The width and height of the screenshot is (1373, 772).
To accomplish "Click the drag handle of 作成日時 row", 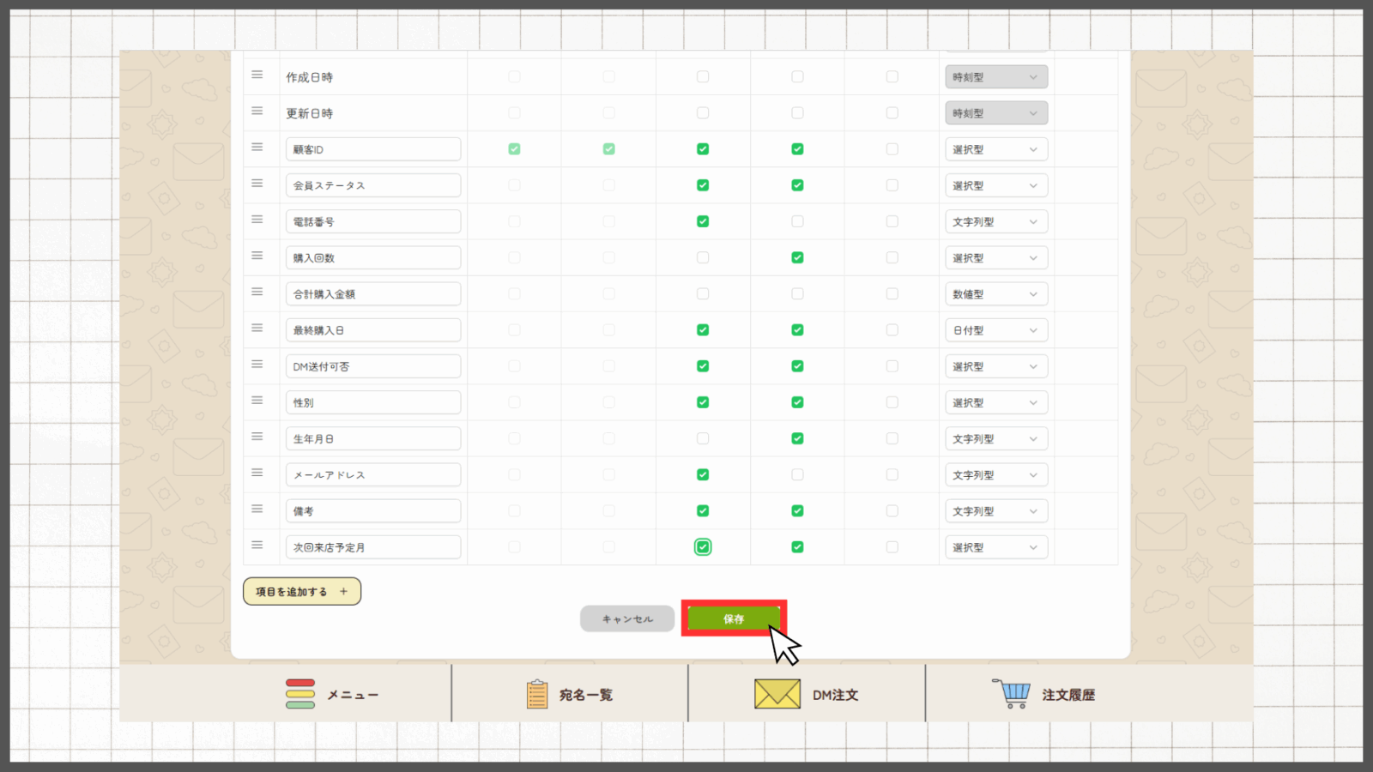I will point(257,75).
